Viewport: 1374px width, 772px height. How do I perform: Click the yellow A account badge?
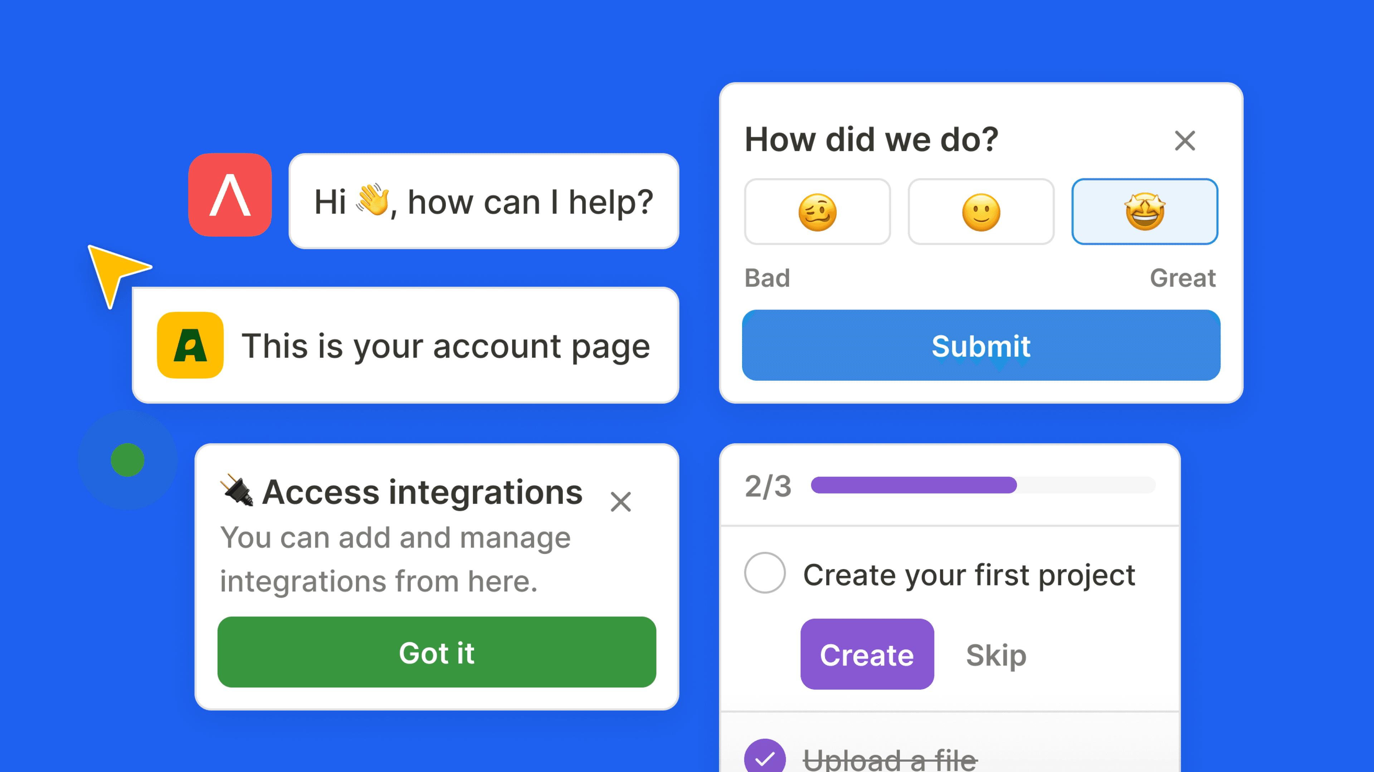(x=190, y=345)
